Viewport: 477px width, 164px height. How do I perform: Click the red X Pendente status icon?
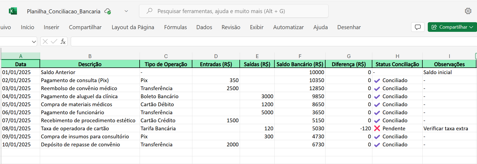pos(377,128)
